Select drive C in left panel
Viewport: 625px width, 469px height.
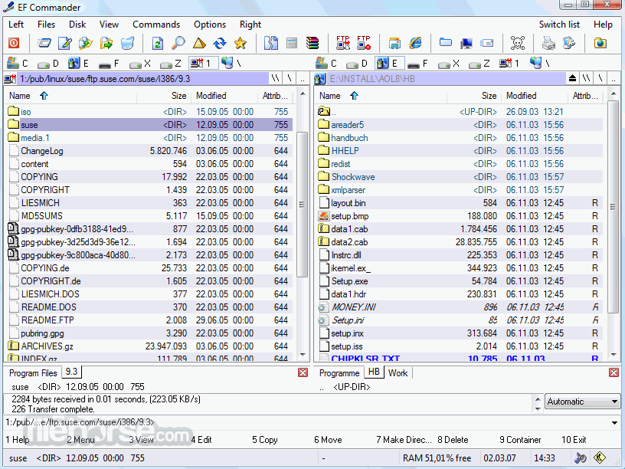point(18,64)
